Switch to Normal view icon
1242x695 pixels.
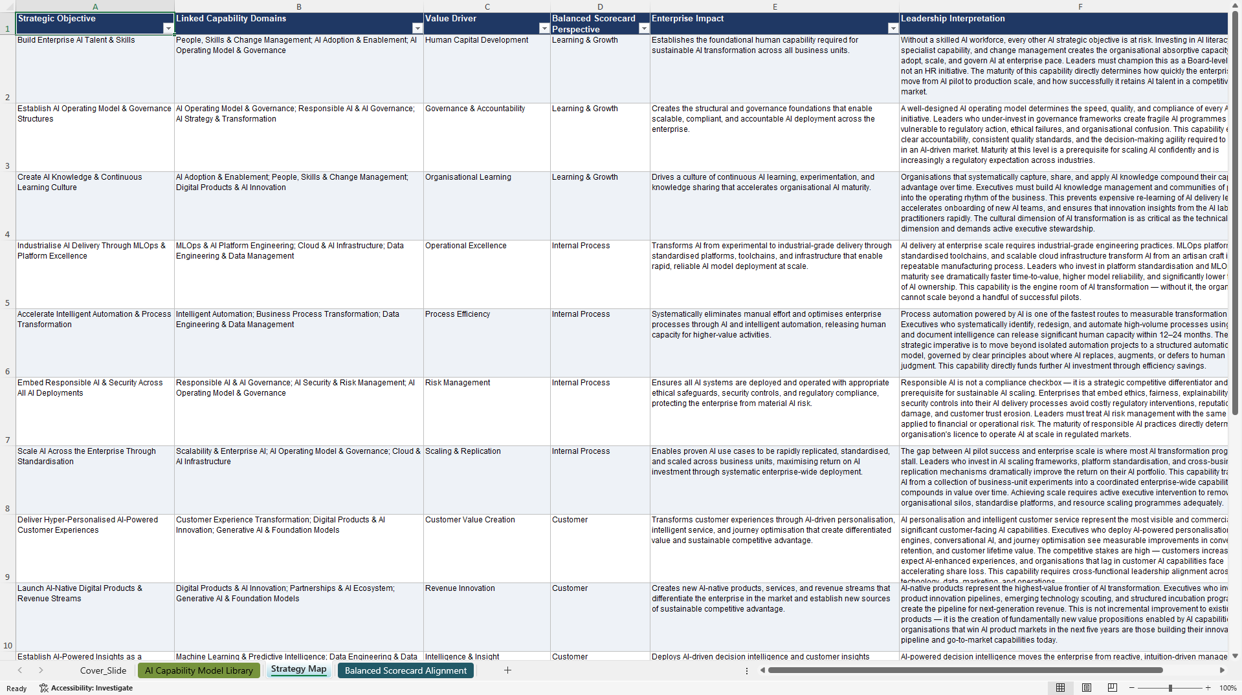click(x=1060, y=688)
